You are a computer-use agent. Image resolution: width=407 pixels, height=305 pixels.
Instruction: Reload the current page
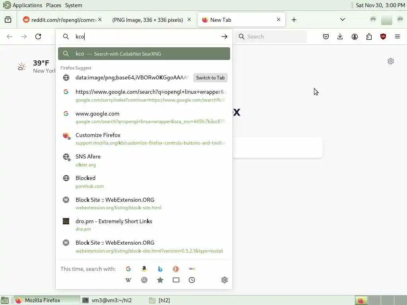coord(38,37)
